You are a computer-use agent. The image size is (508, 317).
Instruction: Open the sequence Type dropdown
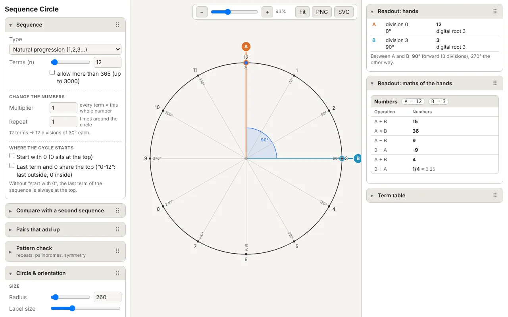(x=65, y=50)
